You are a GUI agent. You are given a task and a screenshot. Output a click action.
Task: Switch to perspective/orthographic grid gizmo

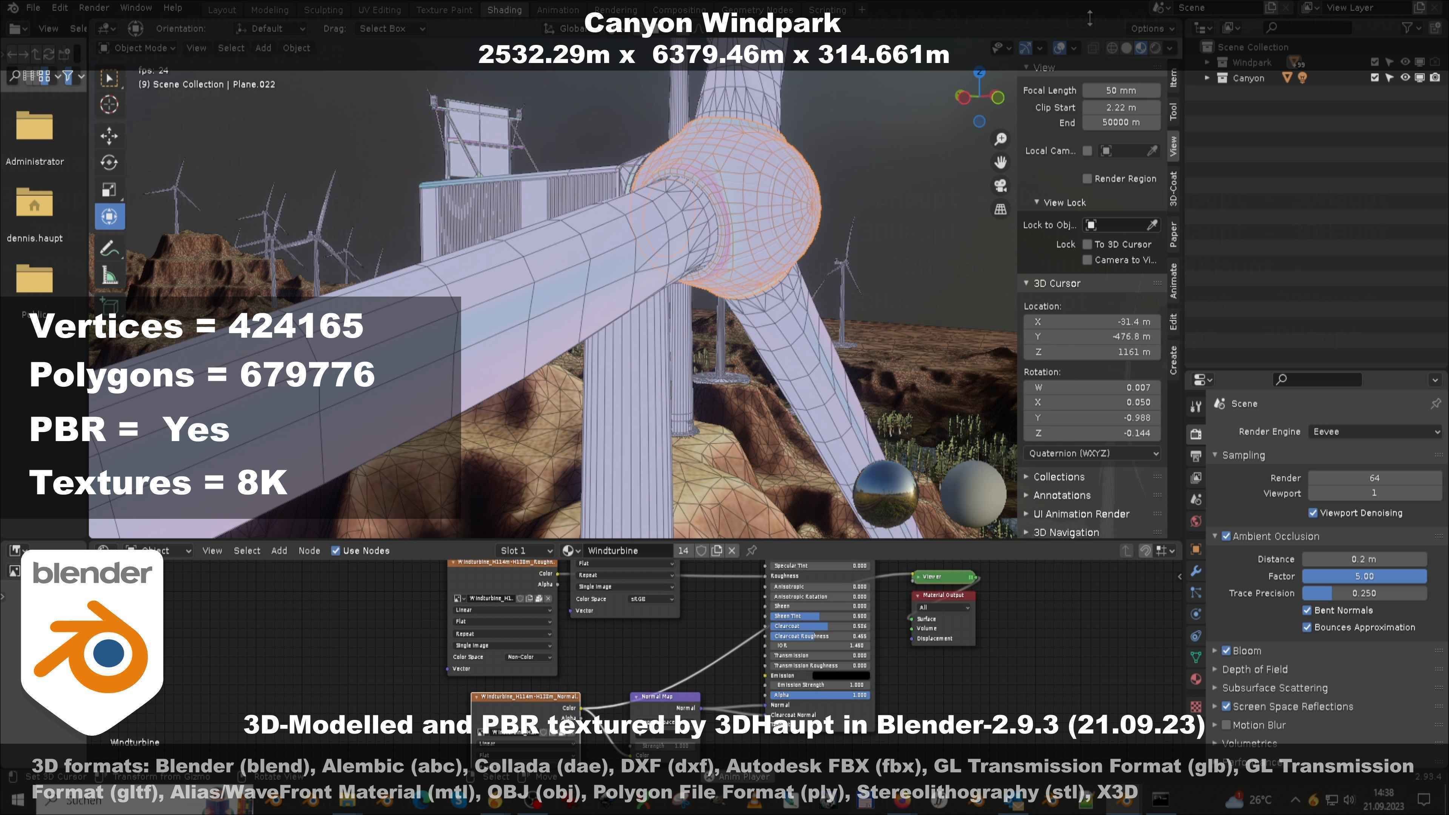tap(1000, 209)
